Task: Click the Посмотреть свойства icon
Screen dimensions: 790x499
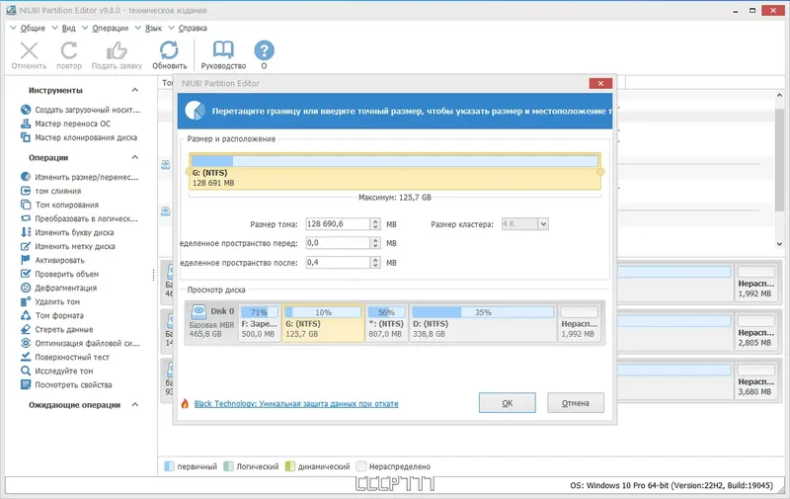Action: tap(26, 384)
